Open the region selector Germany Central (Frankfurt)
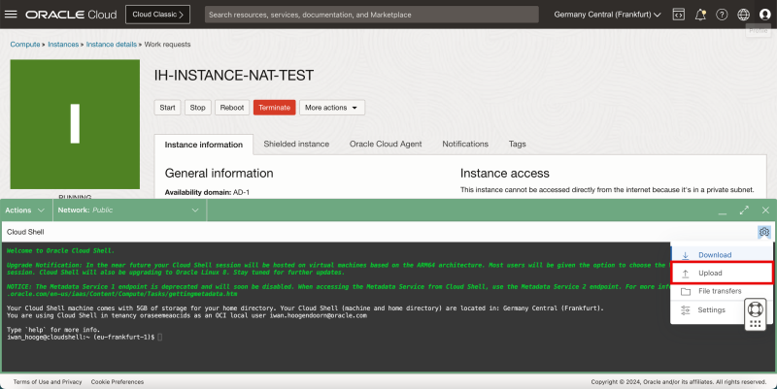The height and width of the screenshot is (389, 777). click(x=607, y=15)
